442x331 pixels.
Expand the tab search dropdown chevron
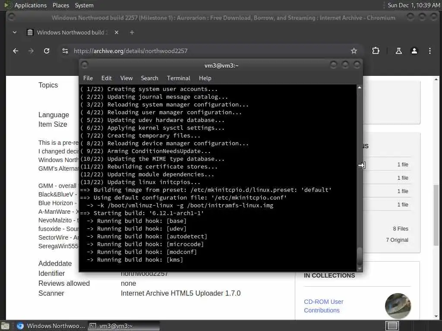click(x=15, y=32)
